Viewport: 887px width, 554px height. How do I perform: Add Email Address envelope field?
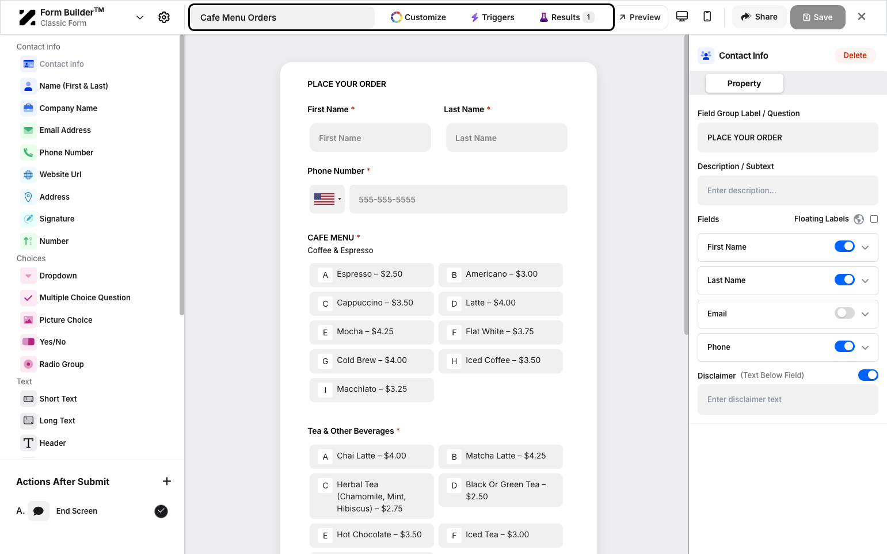28,130
